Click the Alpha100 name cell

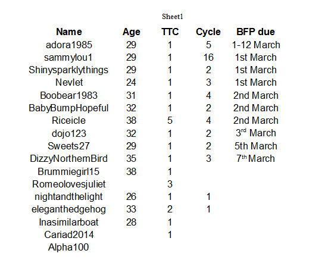pos(68,247)
